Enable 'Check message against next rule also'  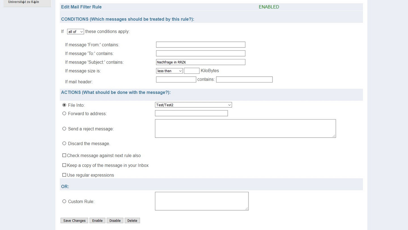pos(64,155)
